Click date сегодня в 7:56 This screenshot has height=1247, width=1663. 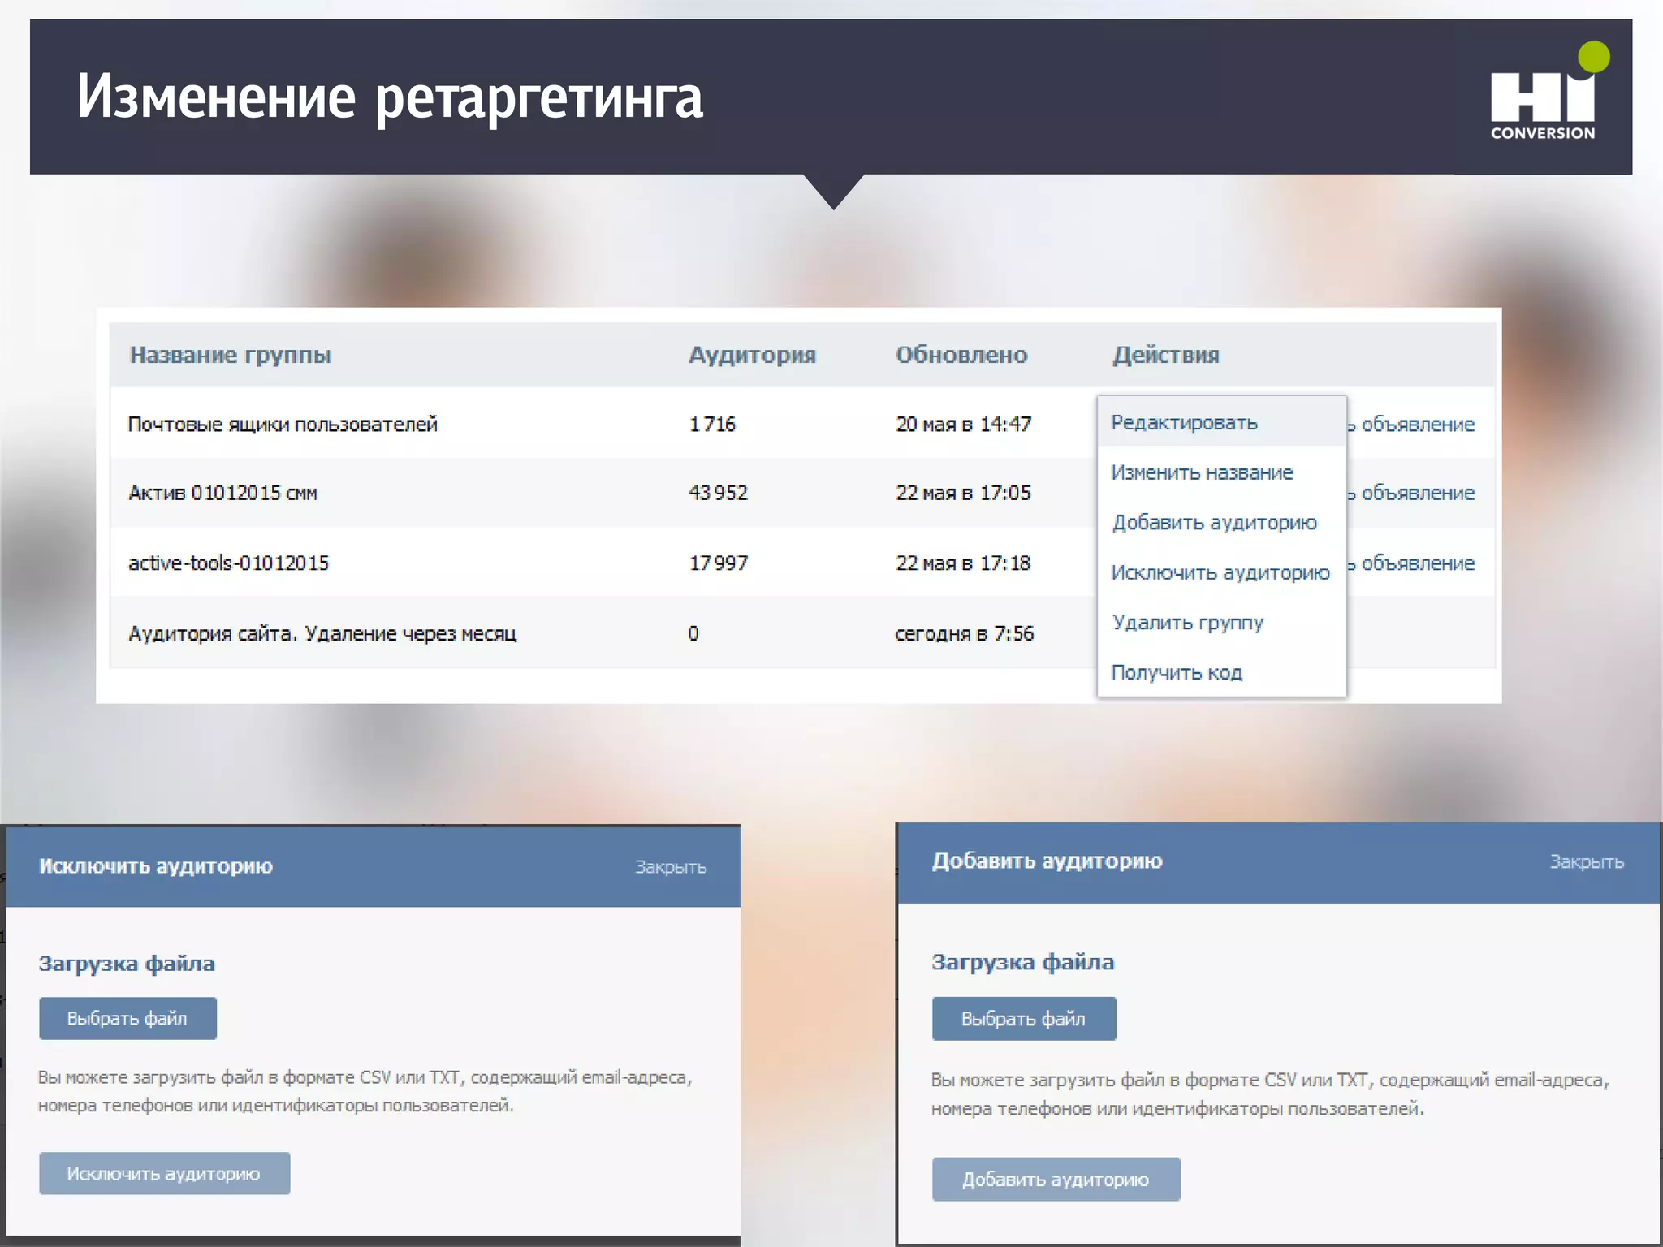pos(964,634)
